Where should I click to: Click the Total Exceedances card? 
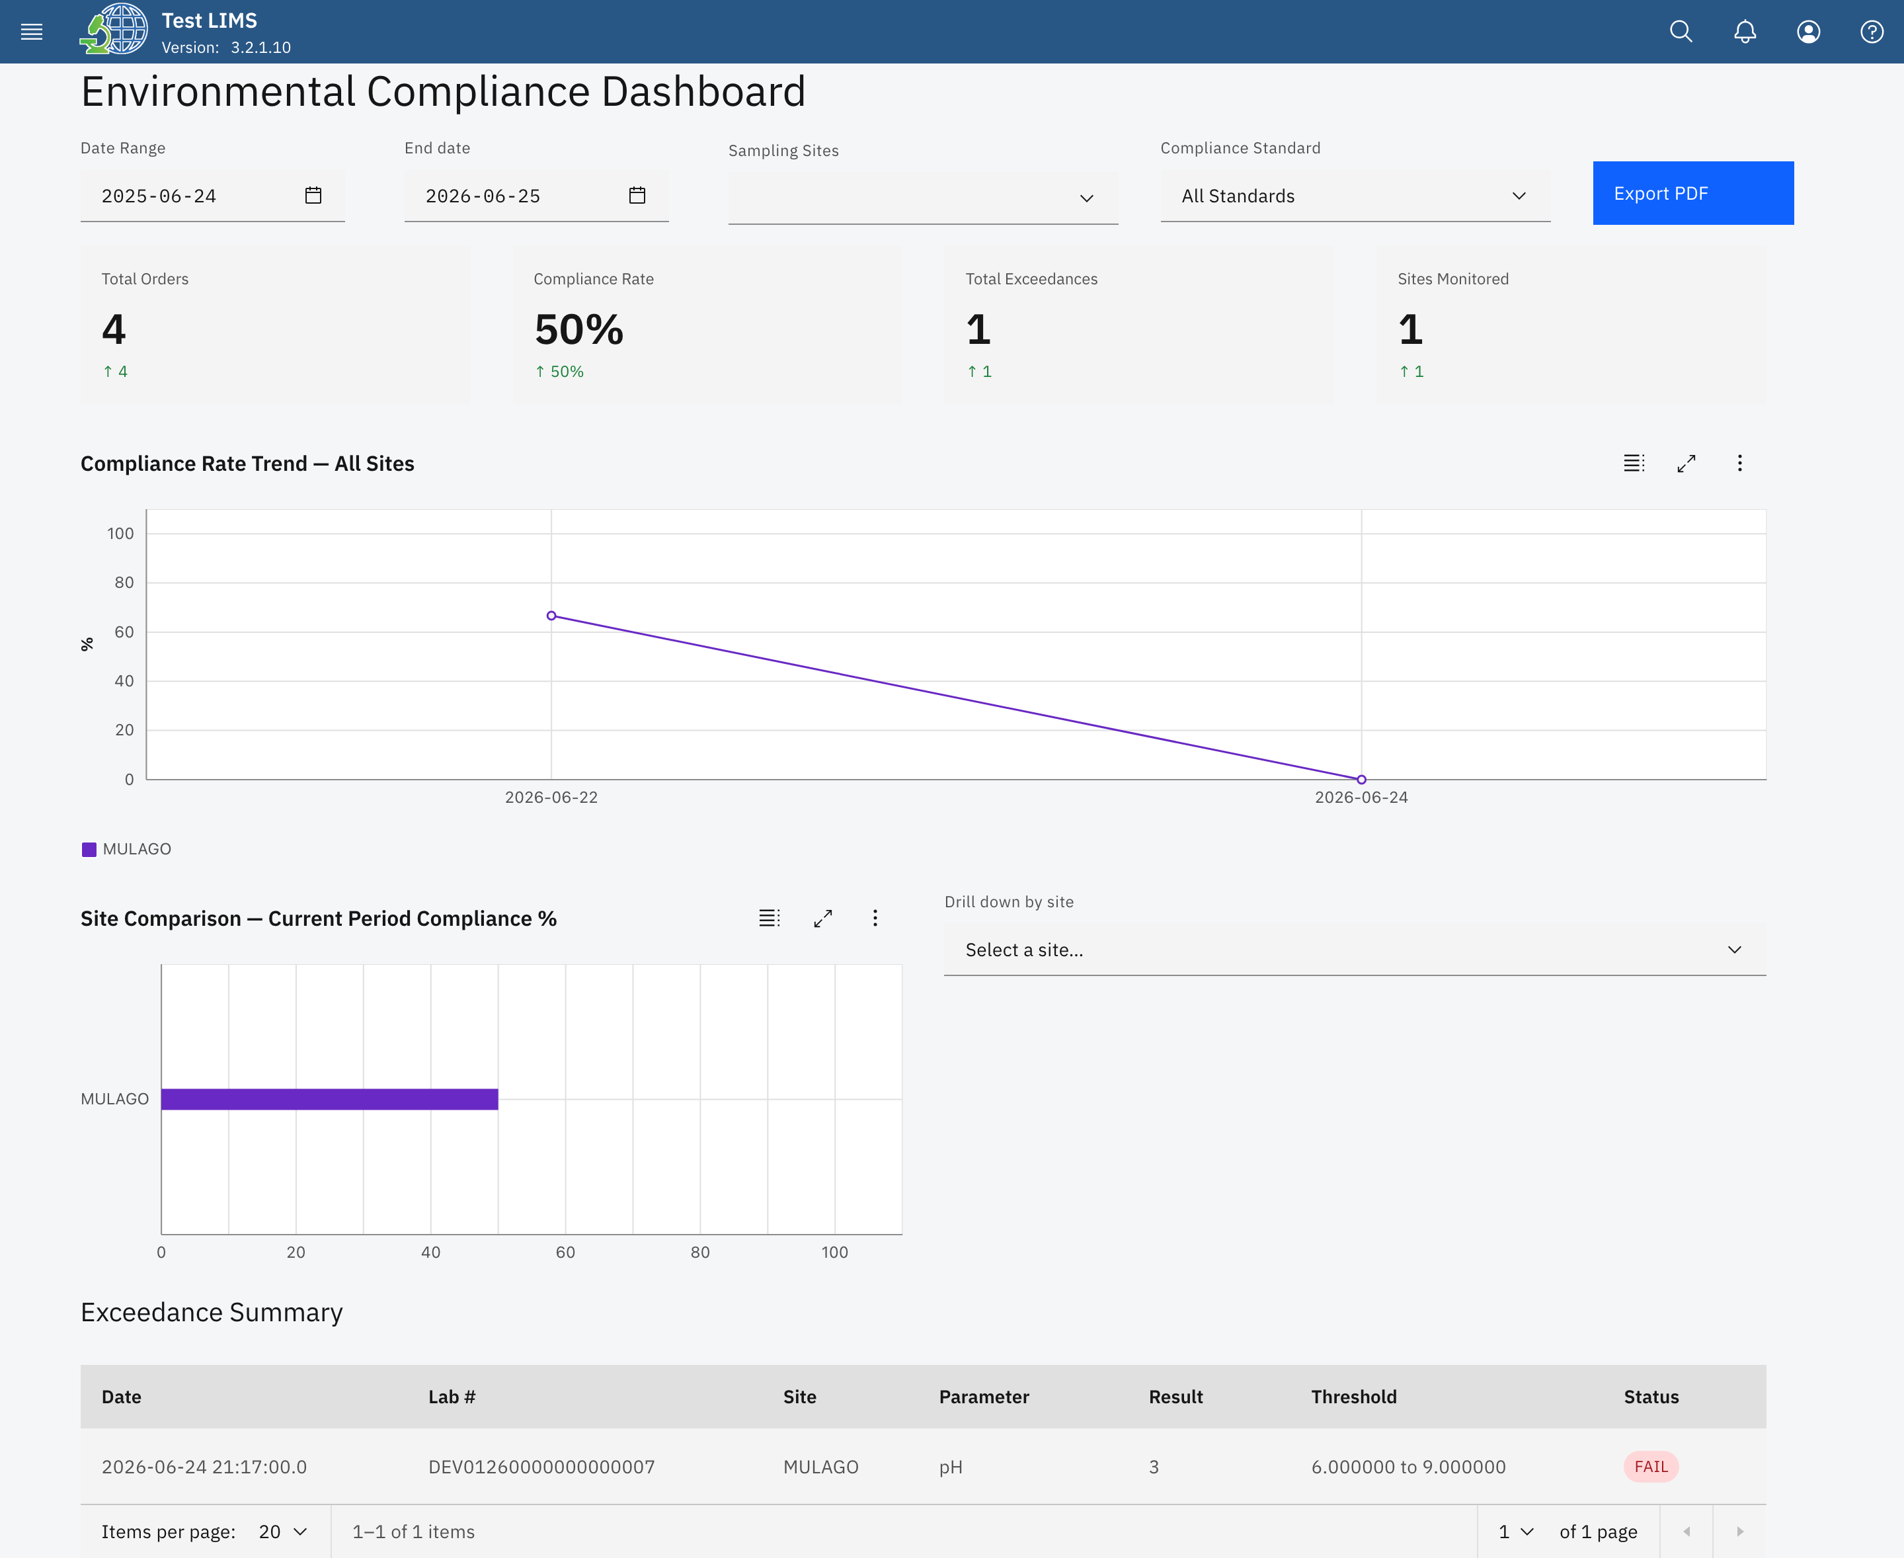1140,326
